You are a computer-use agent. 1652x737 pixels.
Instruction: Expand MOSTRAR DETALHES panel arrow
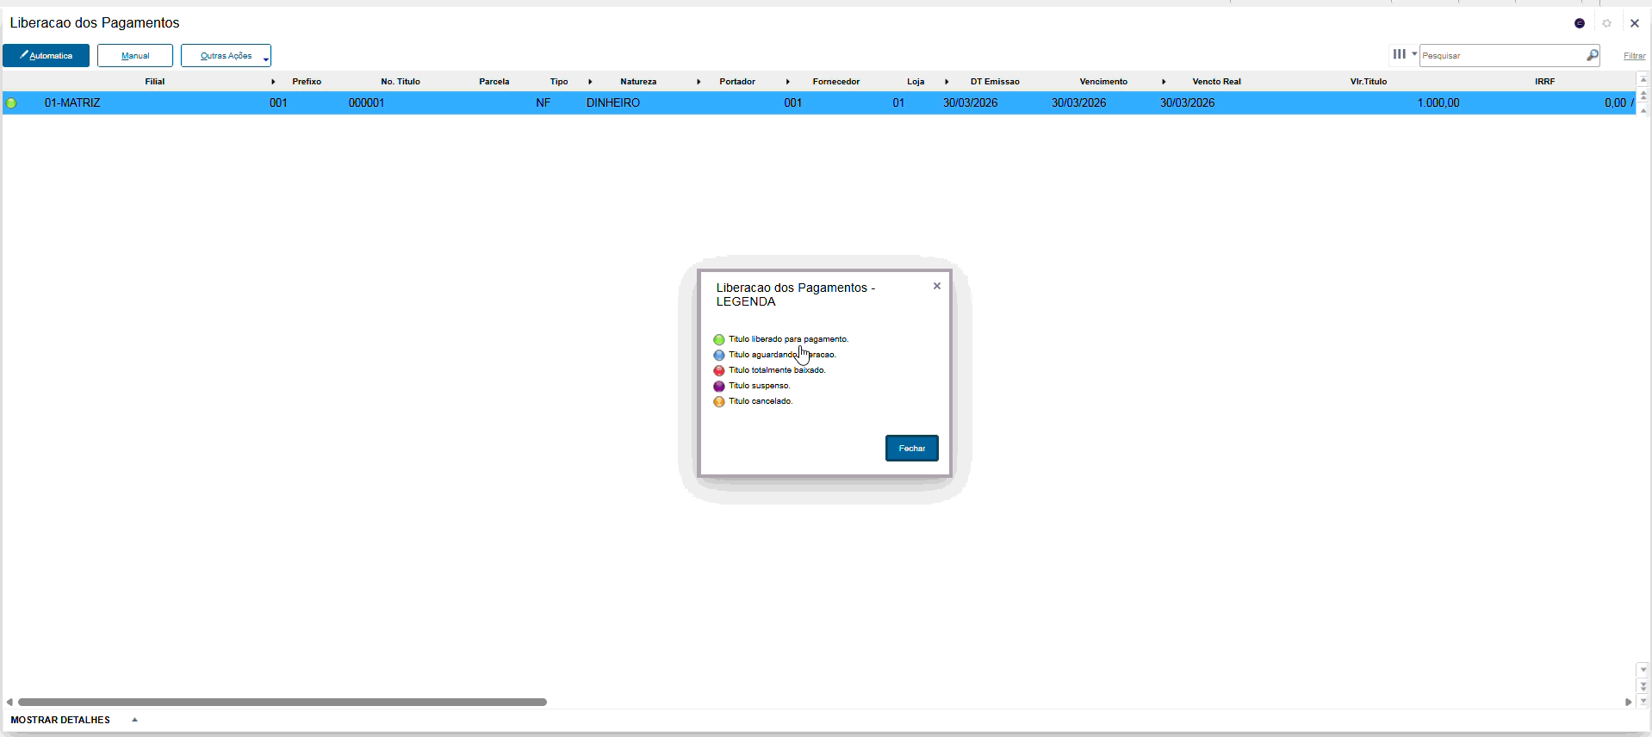134,720
